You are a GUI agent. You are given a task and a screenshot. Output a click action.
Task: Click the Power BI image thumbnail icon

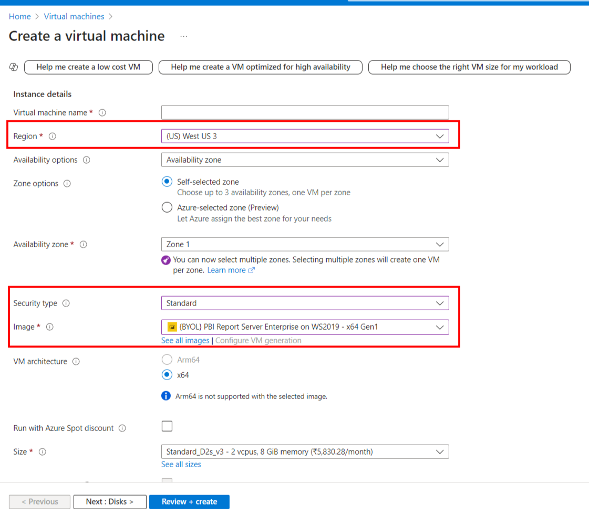169,327
